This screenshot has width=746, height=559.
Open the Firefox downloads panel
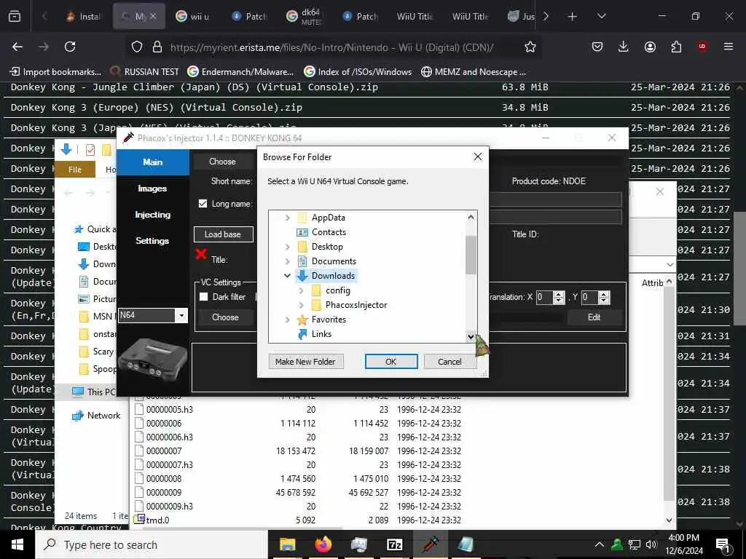(x=624, y=47)
